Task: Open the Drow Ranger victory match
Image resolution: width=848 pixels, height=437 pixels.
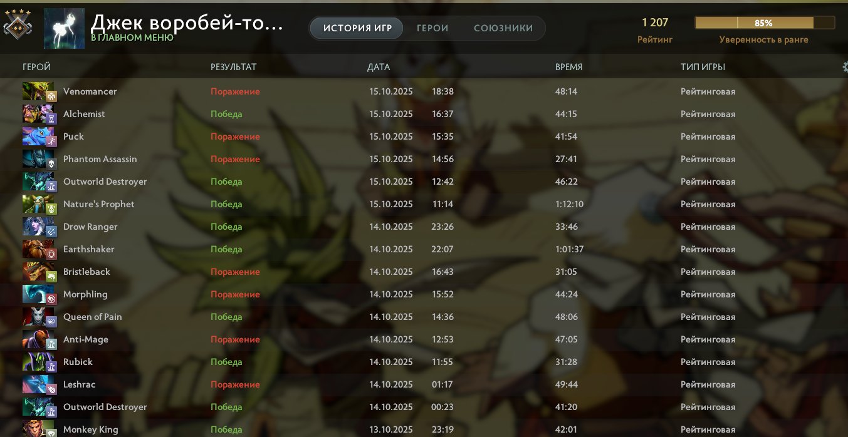Action: 424,227
